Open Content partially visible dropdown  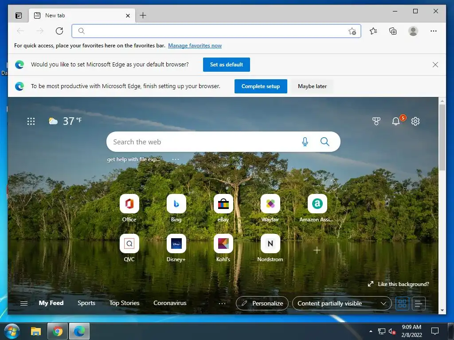(342, 303)
